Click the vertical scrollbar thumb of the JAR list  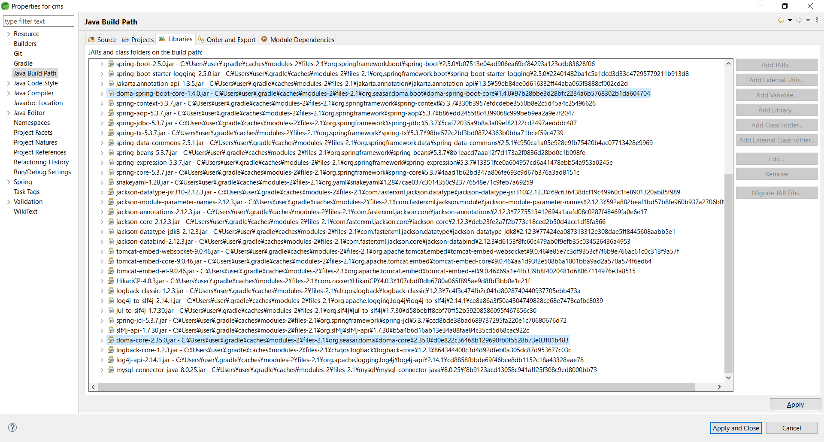coord(728,273)
